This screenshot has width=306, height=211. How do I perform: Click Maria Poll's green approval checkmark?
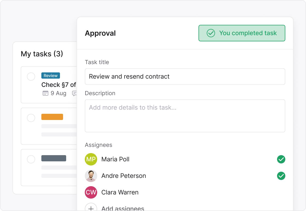point(281,159)
